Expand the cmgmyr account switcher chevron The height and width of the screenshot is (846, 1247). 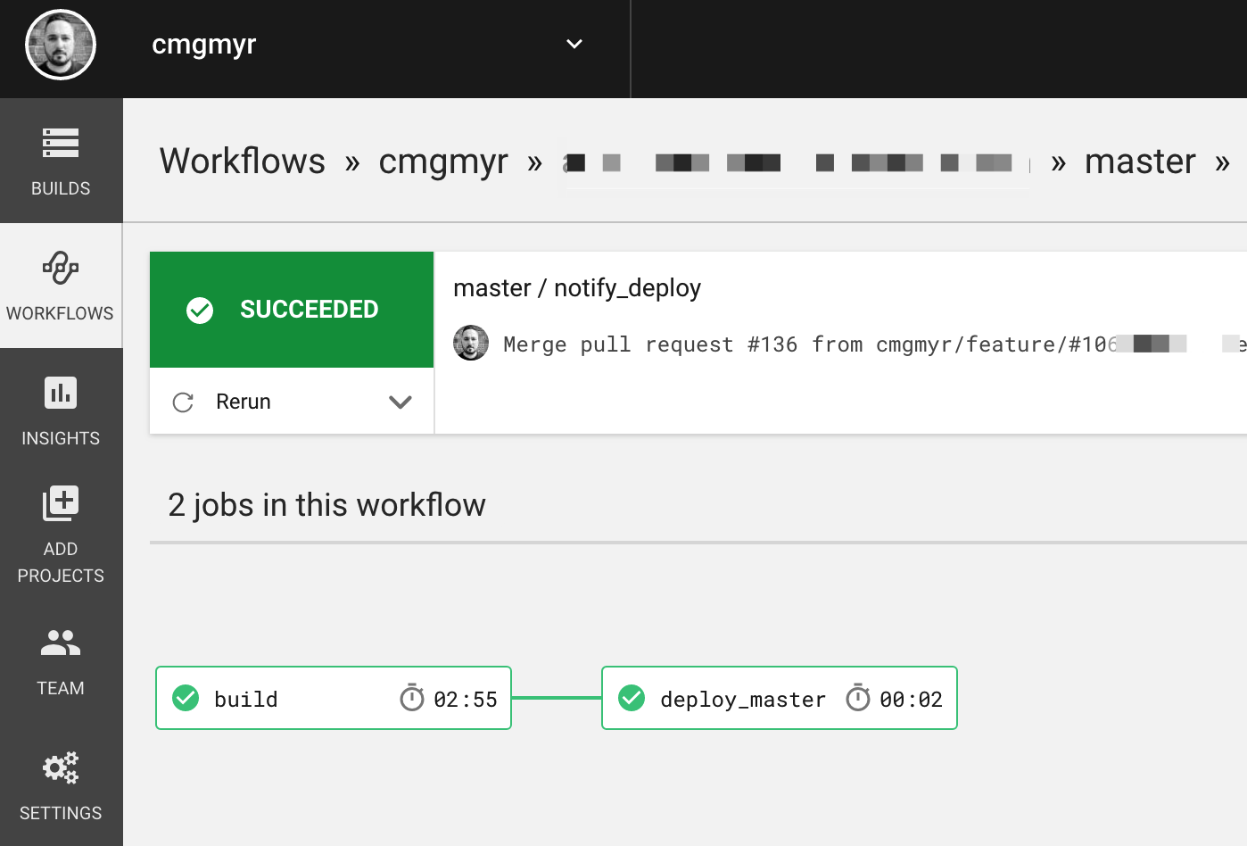pos(574,44)
